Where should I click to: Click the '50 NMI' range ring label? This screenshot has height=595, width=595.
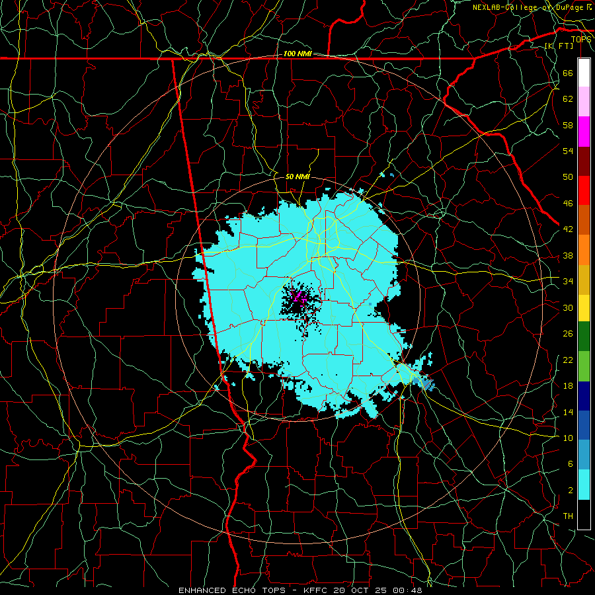(x=297, y=177)
